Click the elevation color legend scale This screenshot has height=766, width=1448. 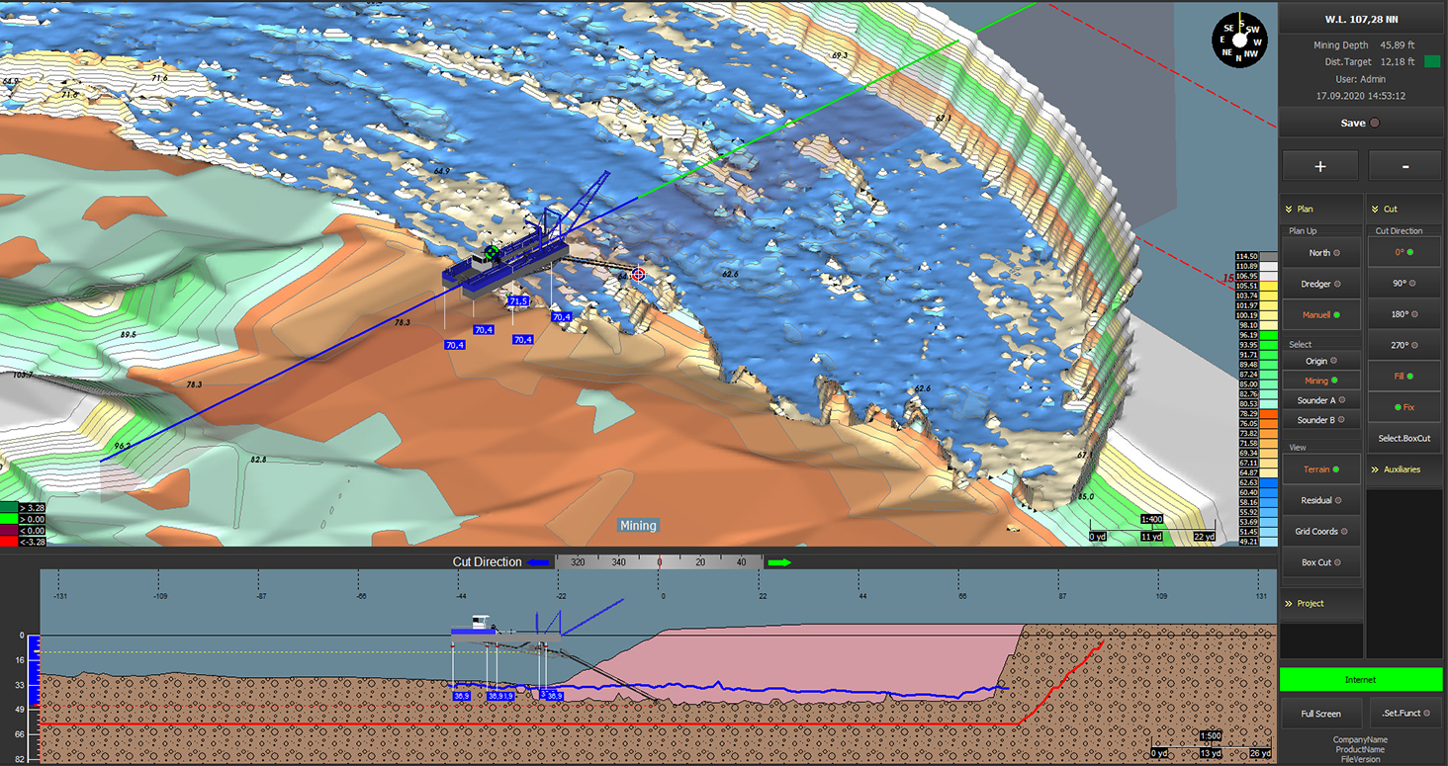click(x=1246, y=397)
